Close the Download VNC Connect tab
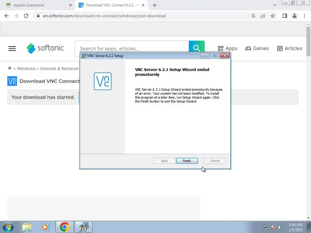Viewport: 311px width, 233px height. pyautogui.click(x=143, y=5)
